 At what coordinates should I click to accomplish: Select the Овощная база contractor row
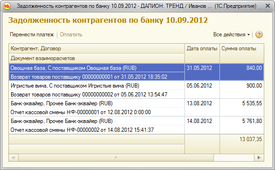pyautogui.click(x=97, y=68)
